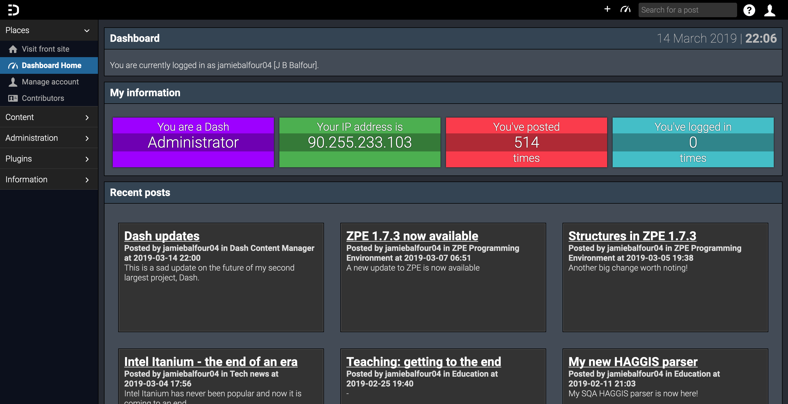788x404 pixels.
Task: Open the Dash updates post link
Action: coord(161,236)
